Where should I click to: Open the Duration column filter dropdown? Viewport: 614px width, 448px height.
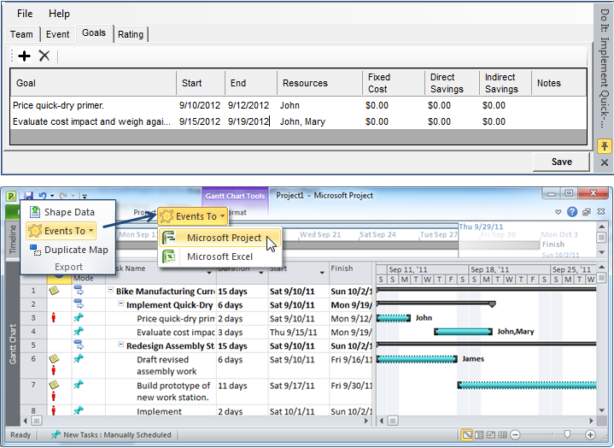tap(260, 273)
